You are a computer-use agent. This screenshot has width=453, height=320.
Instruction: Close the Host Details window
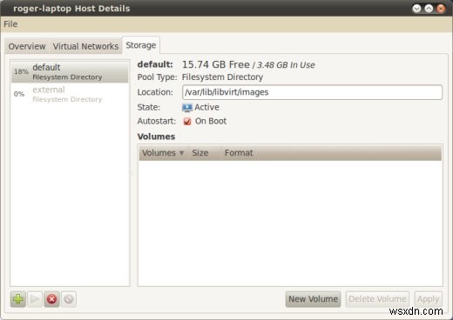(441, 9)
